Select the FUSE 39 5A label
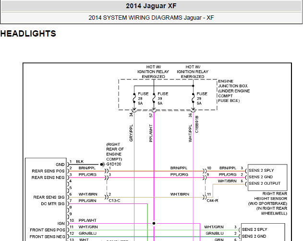303x241 pixels. click(x=163, y=99)
